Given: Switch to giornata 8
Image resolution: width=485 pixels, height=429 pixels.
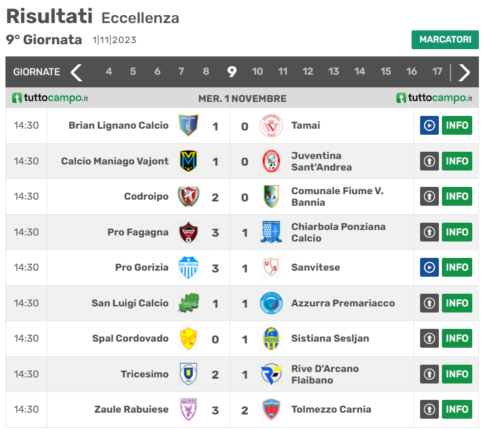Looking at the screenshot, I should click(206, 72).
